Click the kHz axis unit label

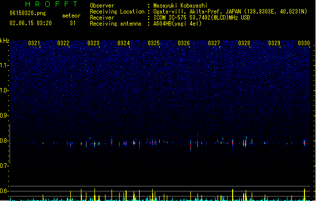5,41
